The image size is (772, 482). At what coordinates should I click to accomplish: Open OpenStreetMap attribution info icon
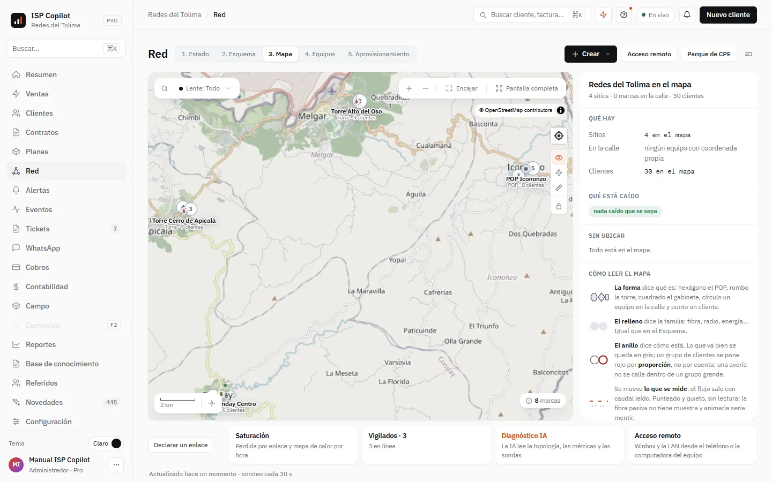561,110
